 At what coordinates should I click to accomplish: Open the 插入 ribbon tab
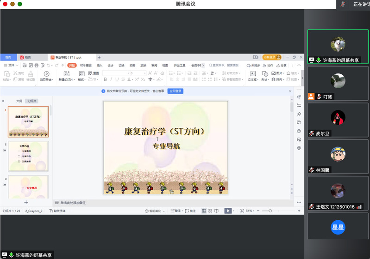tap(100, 66)
